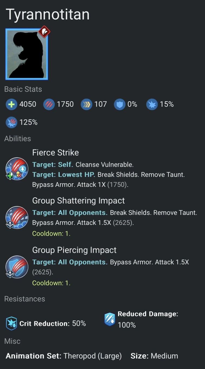Click the critical chance burst icon

[152, 104]
